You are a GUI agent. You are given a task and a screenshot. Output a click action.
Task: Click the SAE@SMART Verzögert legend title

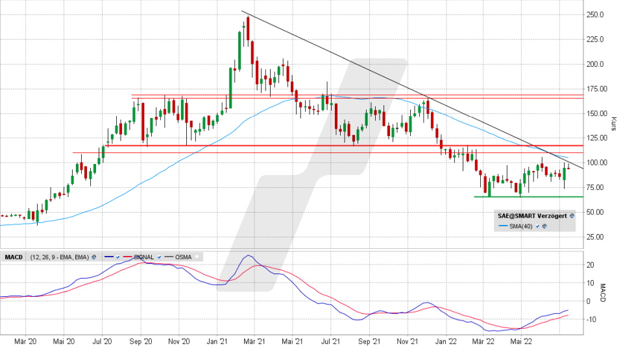(x=532, y=216)
